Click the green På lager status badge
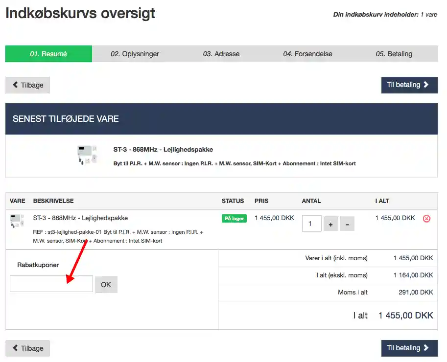This screenshot has height=362, width=447. pyautogui.click(x=234, y=219)
